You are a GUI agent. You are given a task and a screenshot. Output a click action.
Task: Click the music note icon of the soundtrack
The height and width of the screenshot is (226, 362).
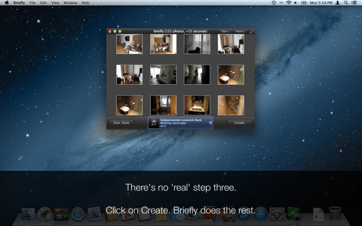(x=154, y=122)
